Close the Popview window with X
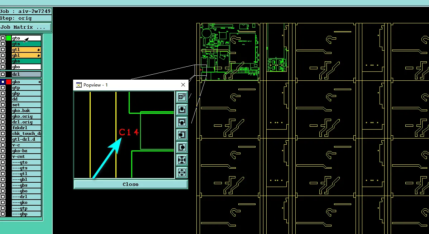The width and height of the screenshot is (429, 234). pos(183,85)
